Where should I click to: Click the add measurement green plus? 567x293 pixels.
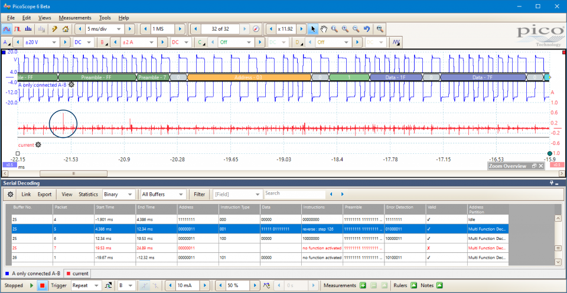coord(363,286)
